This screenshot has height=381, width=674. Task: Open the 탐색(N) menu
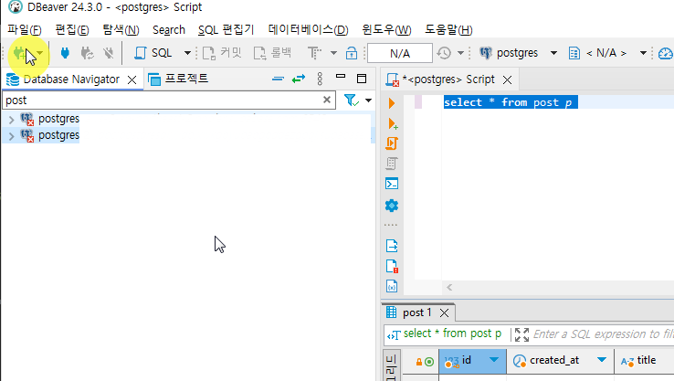pos(121,29)
